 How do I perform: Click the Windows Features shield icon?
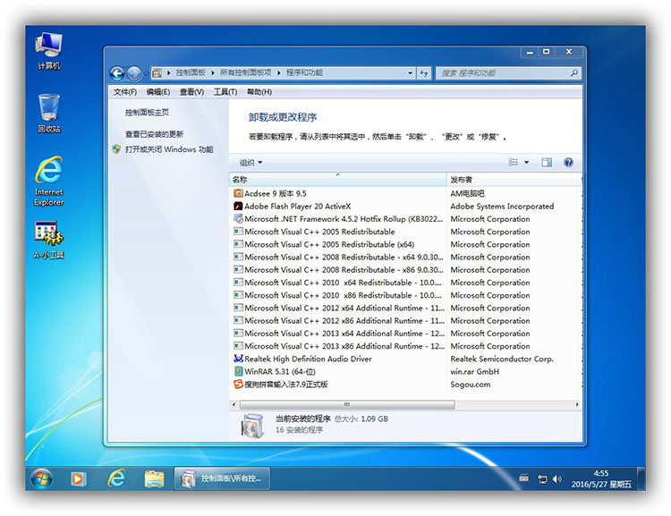(116, 149)
